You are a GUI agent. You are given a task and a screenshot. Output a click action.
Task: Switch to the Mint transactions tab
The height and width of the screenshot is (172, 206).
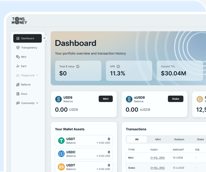point(158,139)
